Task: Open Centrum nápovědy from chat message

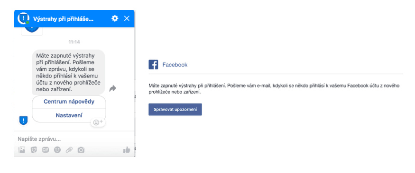Action: [x=69, y=102]
